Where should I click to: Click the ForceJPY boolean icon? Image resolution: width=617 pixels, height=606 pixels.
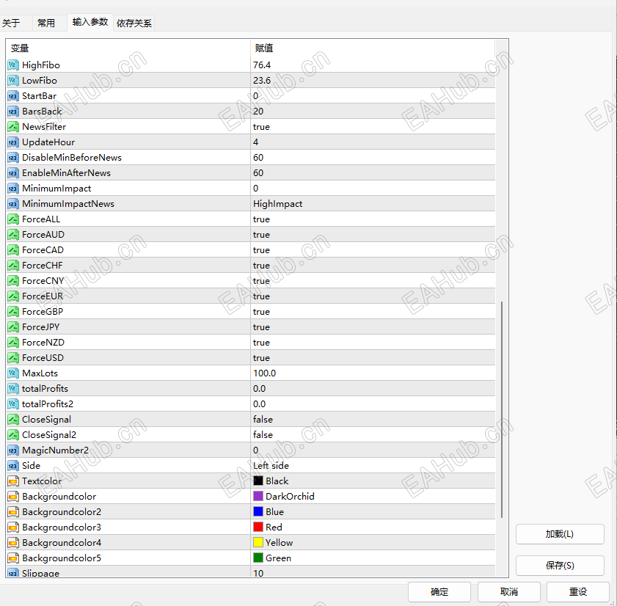coord(13,327)
